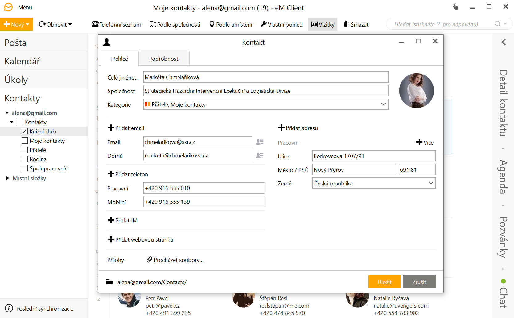Check the Spolupracovníci folder checkbox
The width and height of the screenshot is (514, 318).
pos(24,168)
